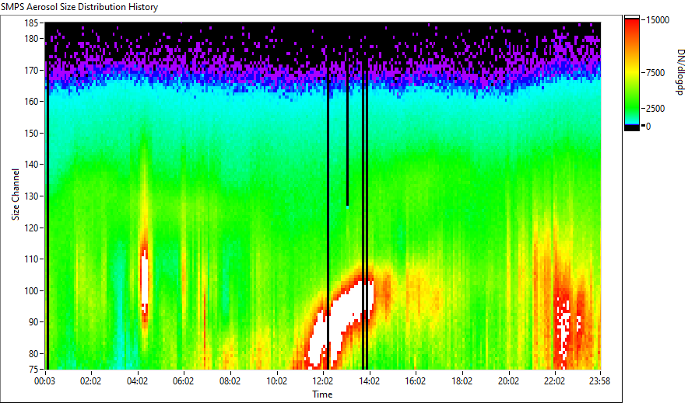Screen dimensions: 688x403
Task: Click the 170 y-axis tick label
Action: [30, 70]
